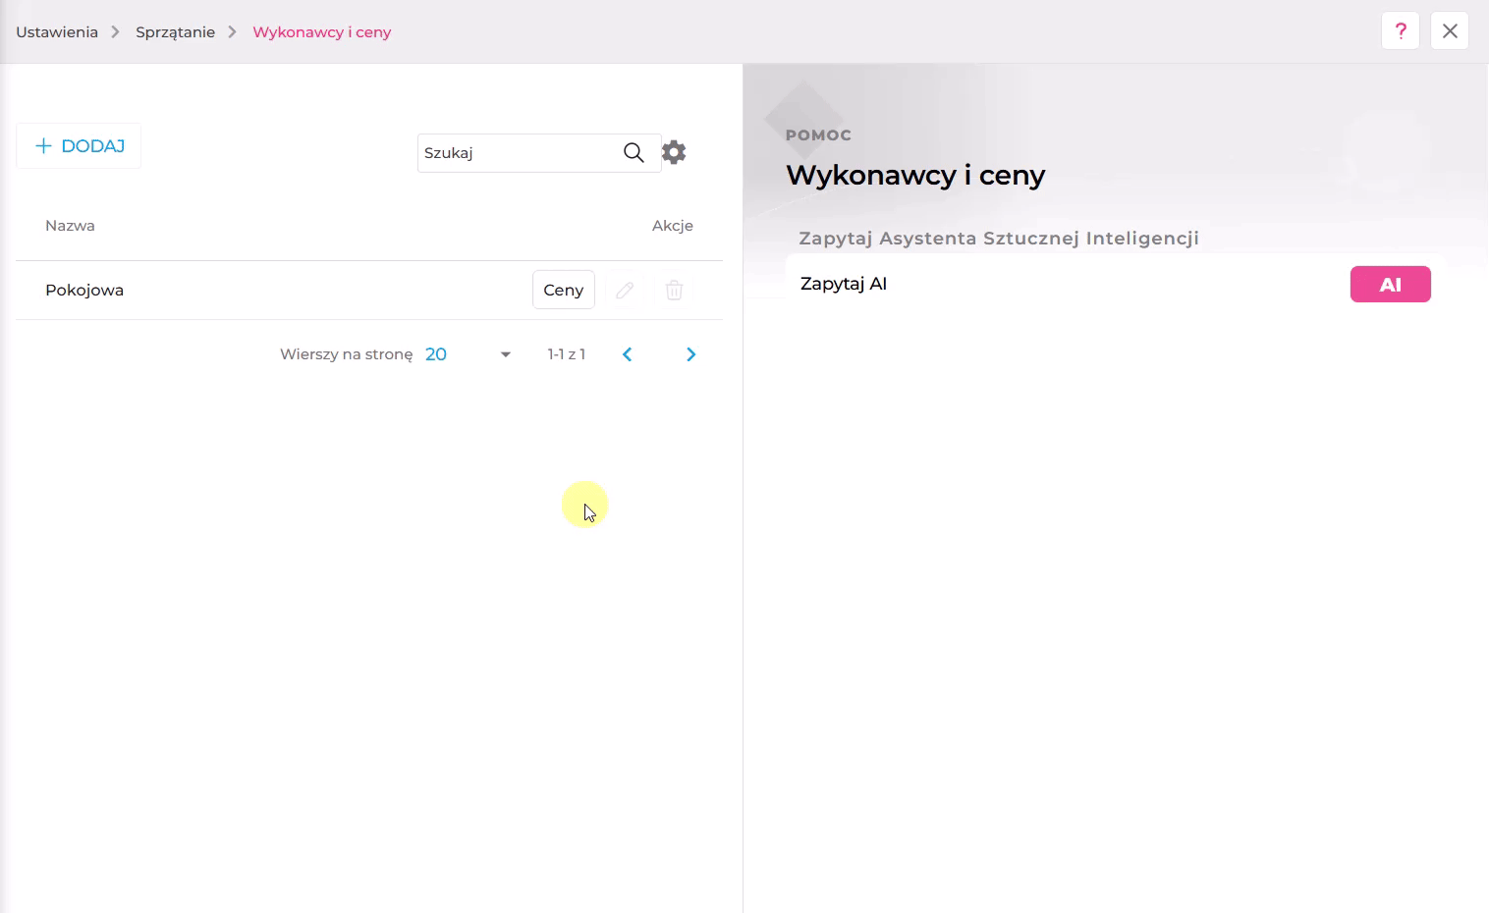Click the pink AI button

point(1391,285)
